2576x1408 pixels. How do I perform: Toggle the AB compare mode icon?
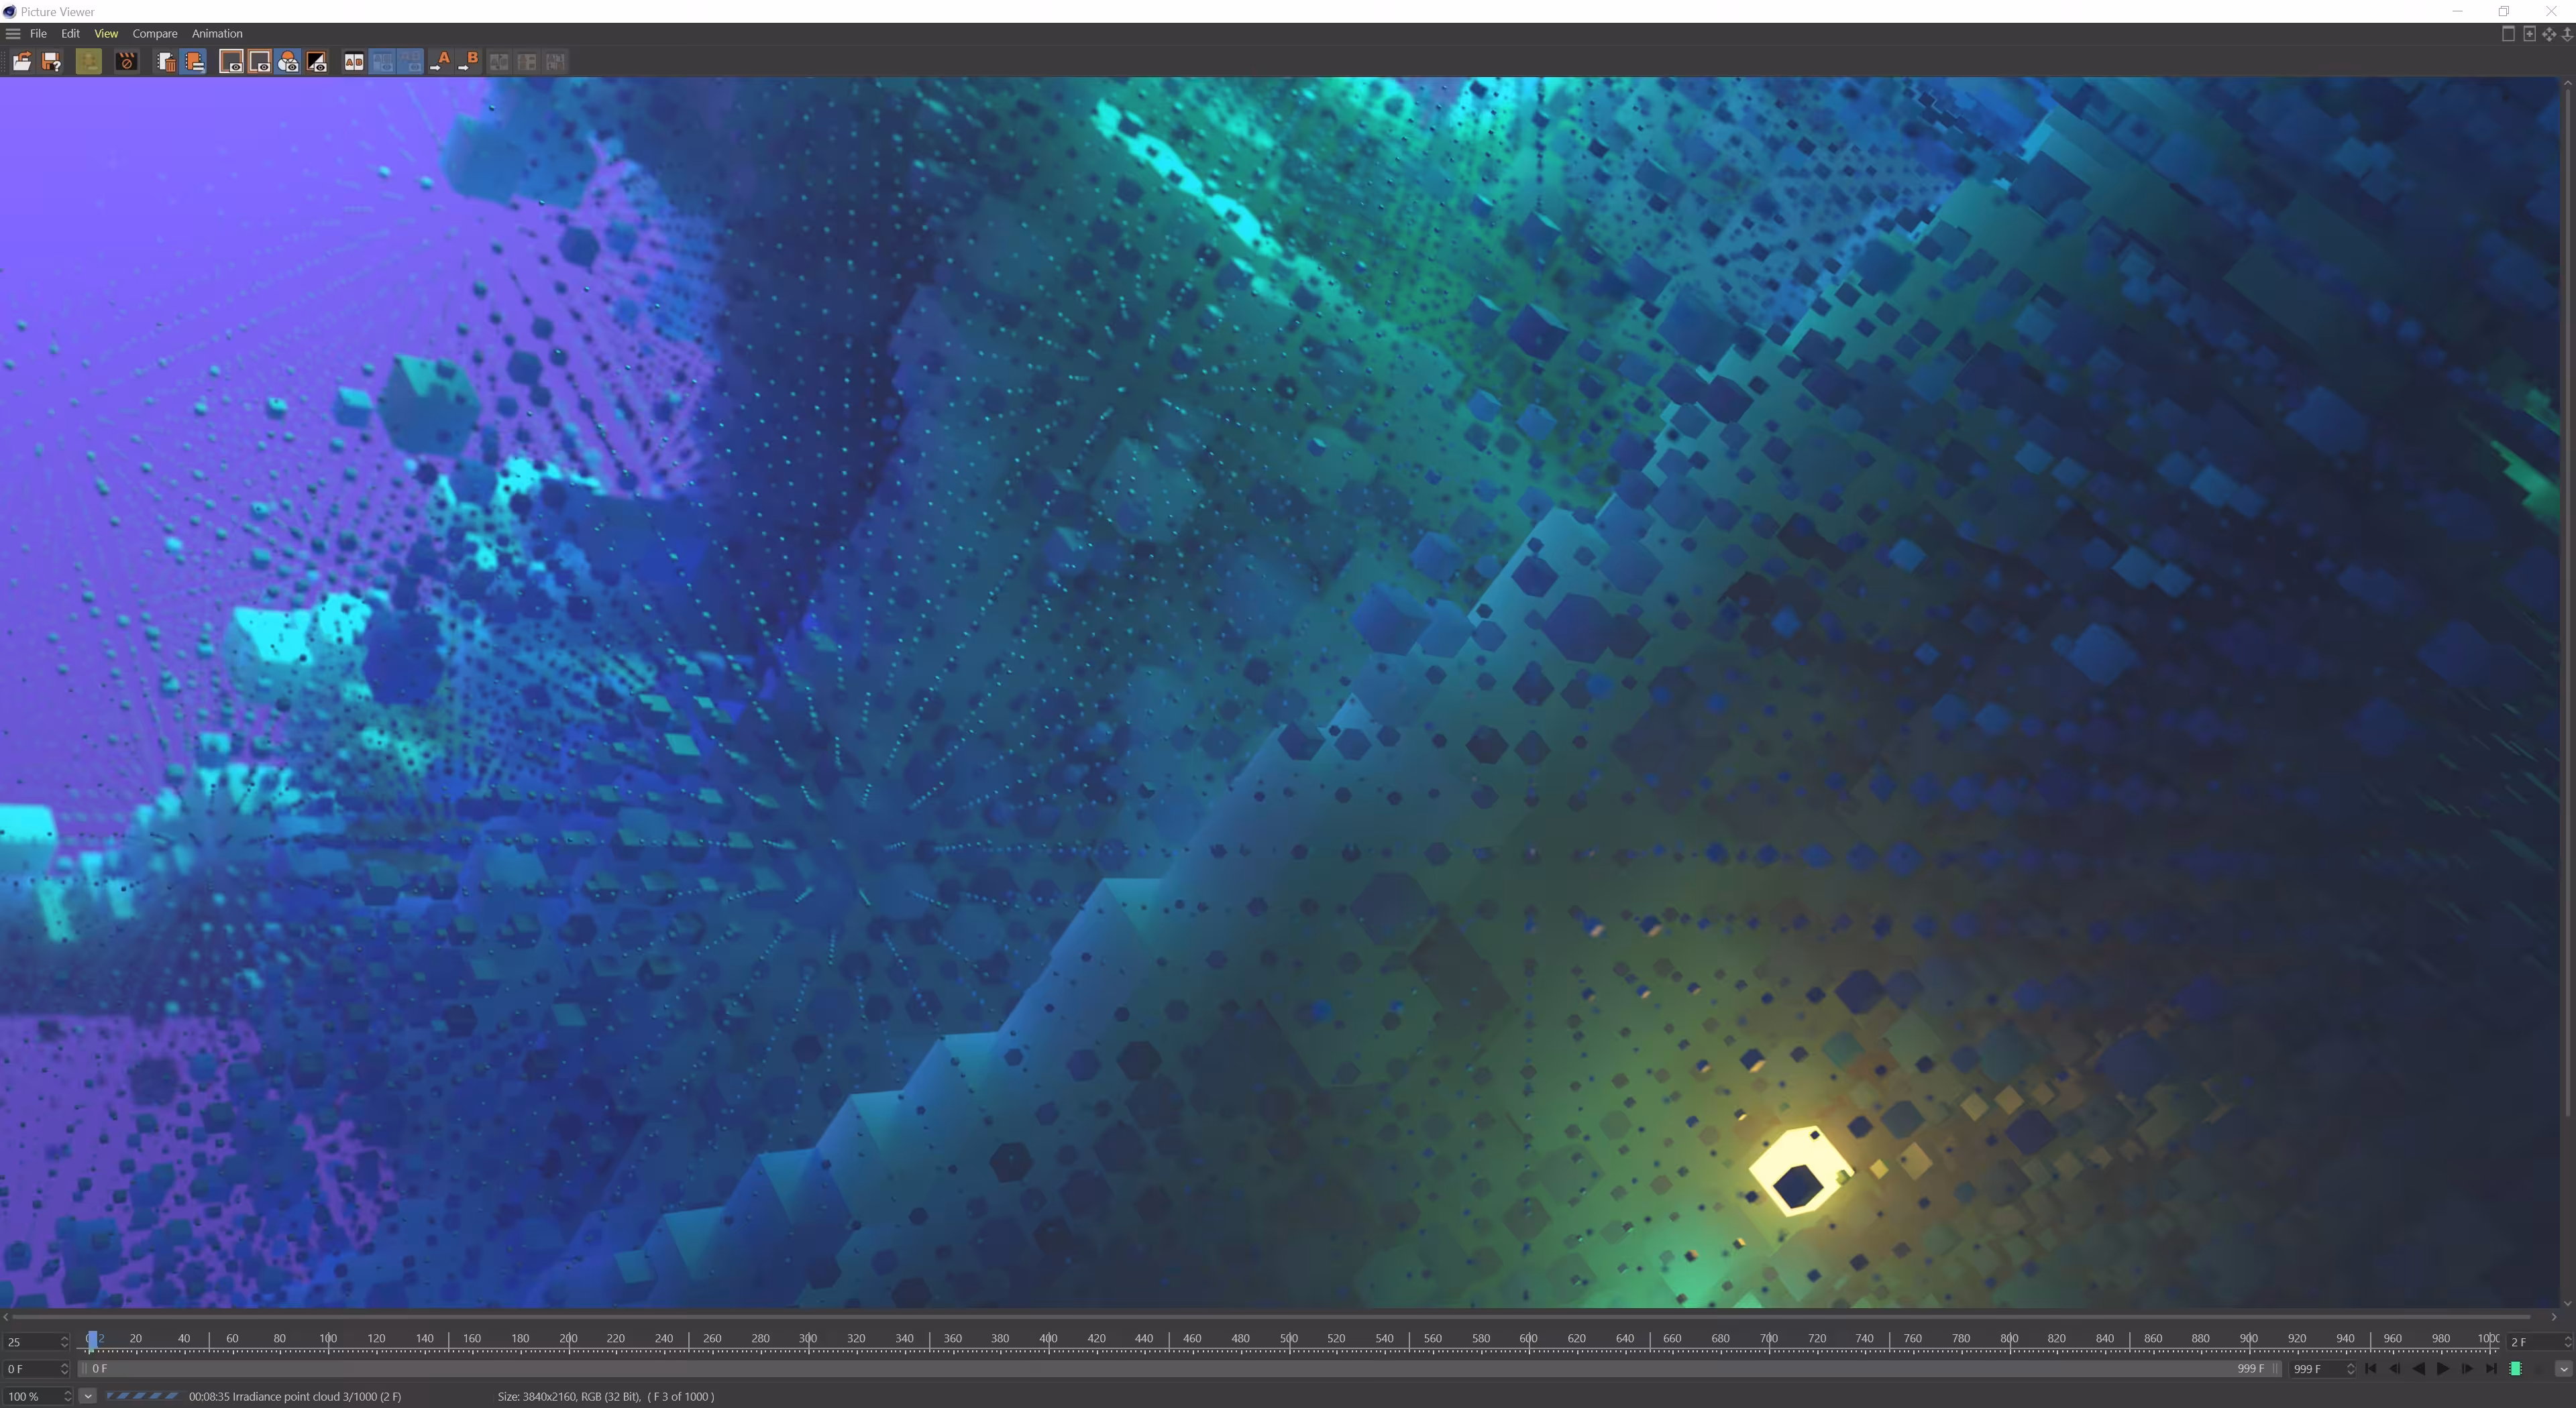click(353, 62)
